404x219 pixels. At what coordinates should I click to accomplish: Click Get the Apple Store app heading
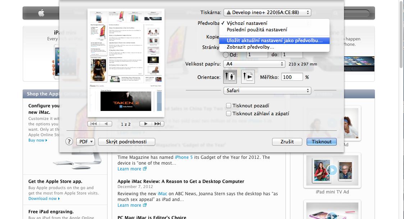[55, 181]
